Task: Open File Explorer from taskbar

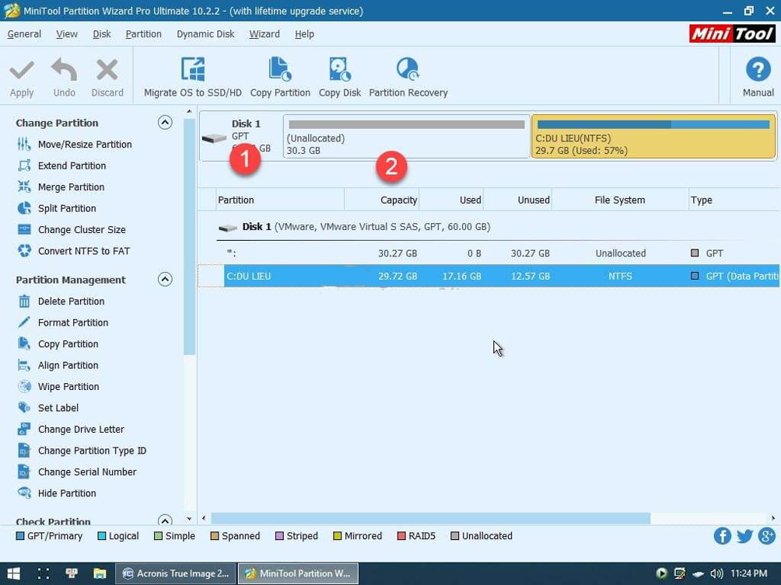Action: [100, 573]
